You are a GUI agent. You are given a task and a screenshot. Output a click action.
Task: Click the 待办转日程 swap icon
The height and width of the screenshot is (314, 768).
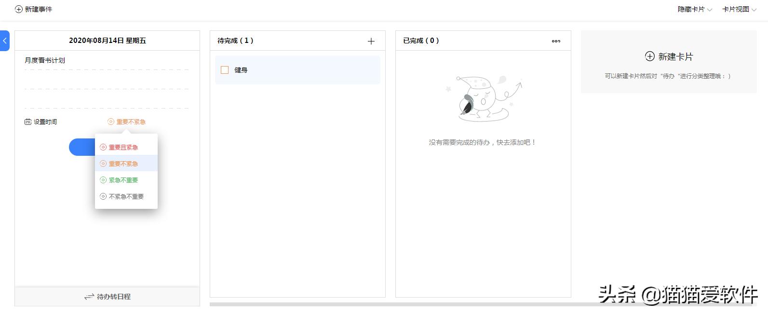point(89,297)
